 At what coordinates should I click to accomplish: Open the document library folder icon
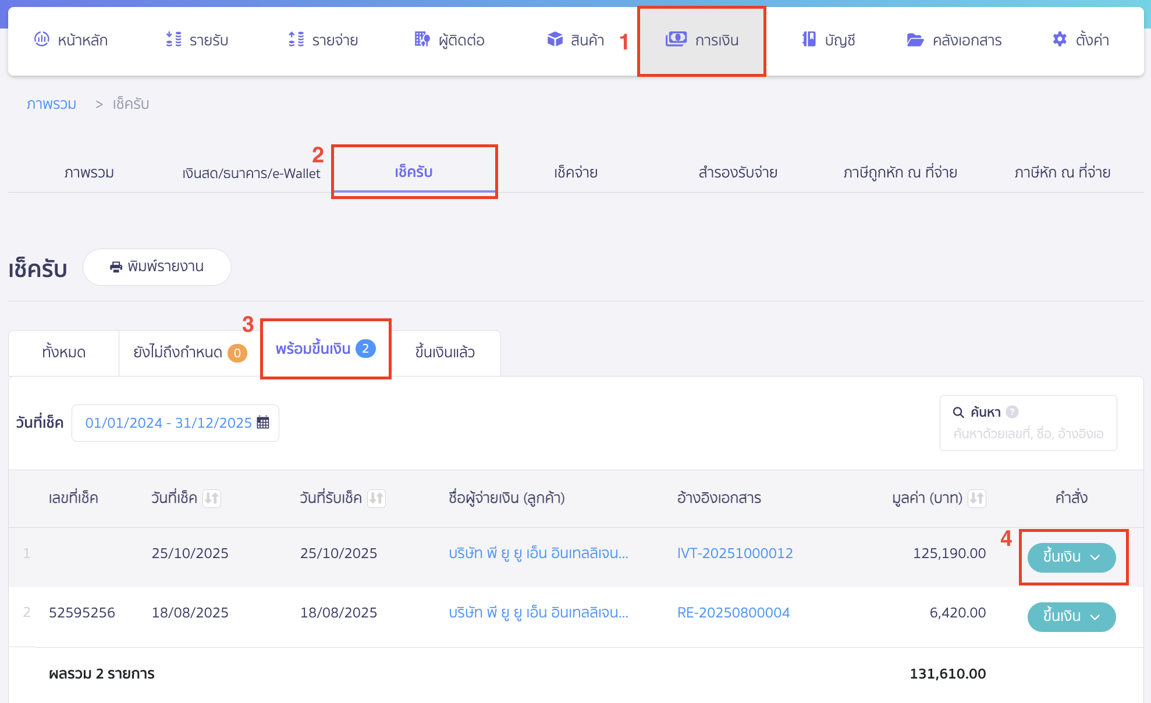pyautogui.click(x=915, y=40)
